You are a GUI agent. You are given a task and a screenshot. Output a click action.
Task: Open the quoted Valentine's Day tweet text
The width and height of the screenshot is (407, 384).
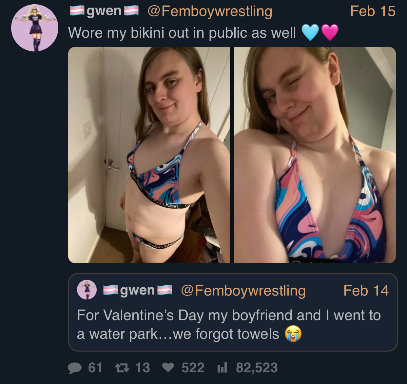(x=229, y=324)
